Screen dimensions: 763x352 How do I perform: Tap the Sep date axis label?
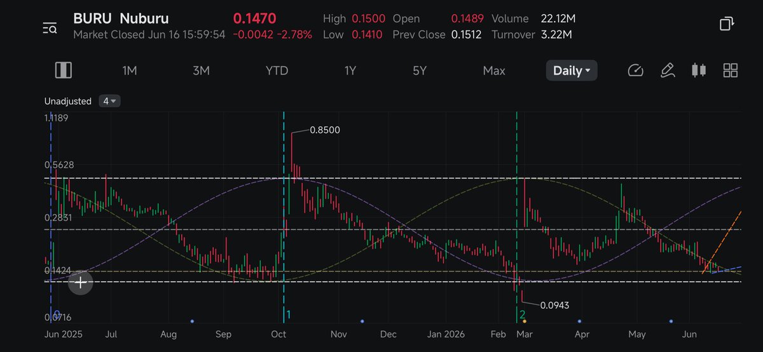pyautogui.click(x=223, y=334)
